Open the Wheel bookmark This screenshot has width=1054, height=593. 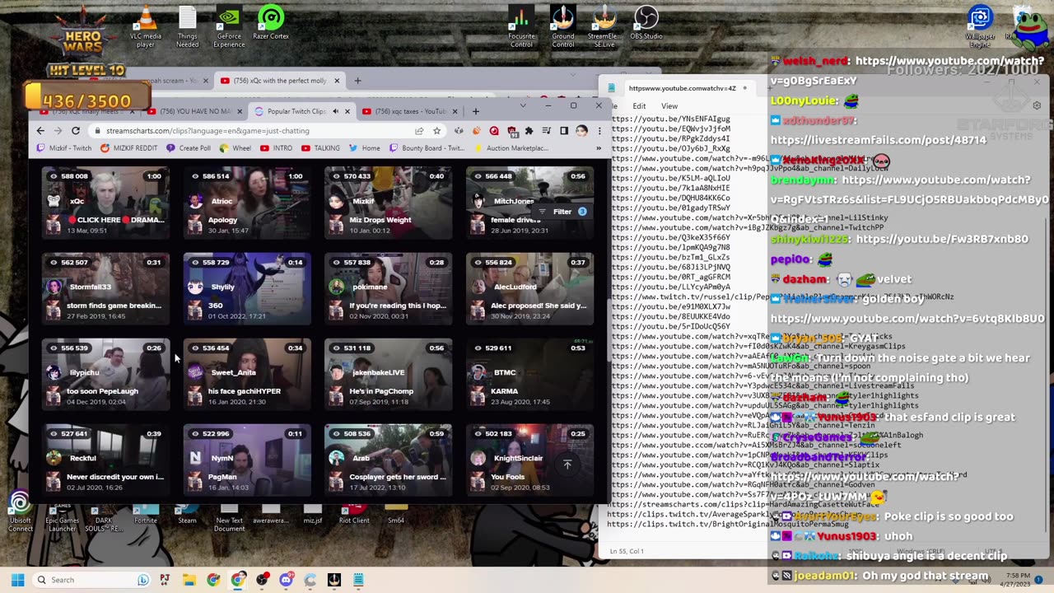point(236,148)
